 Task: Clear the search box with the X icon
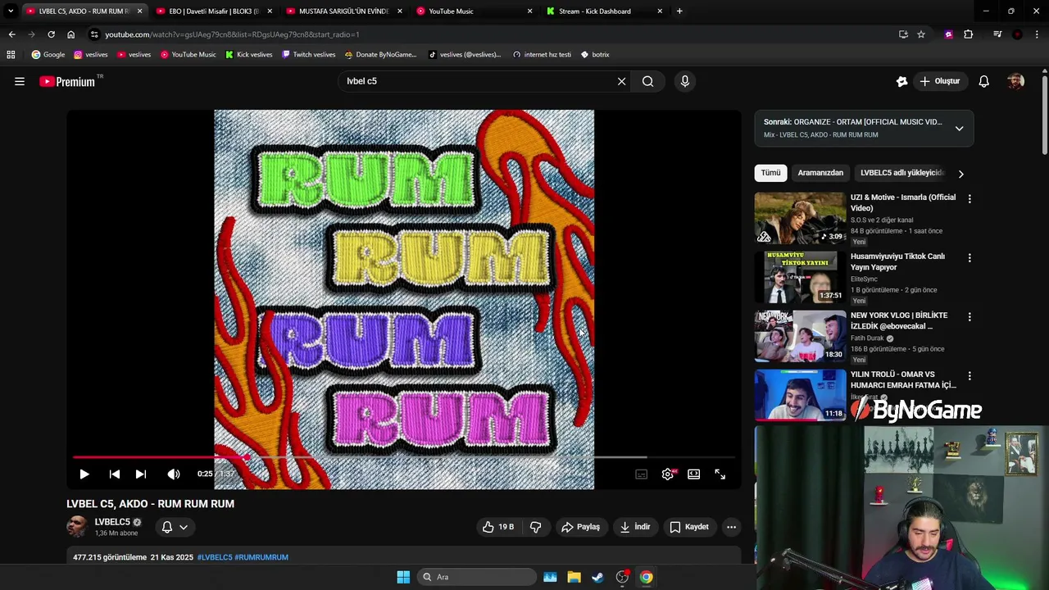(621, 81)
